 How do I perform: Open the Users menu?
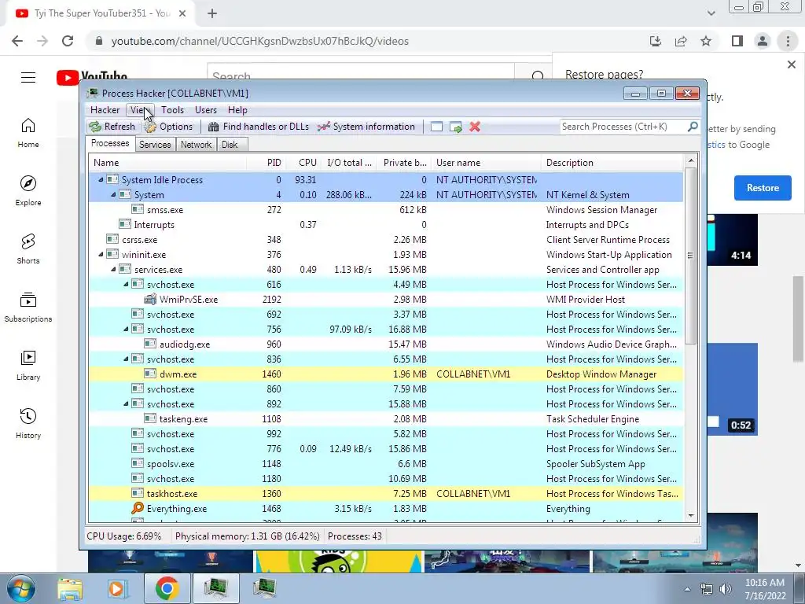pos(206,110)
